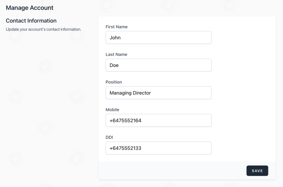Click Managing Director to modify position
Image resolution: width=283 pixels, height=187 pixels.
[130, 93]
